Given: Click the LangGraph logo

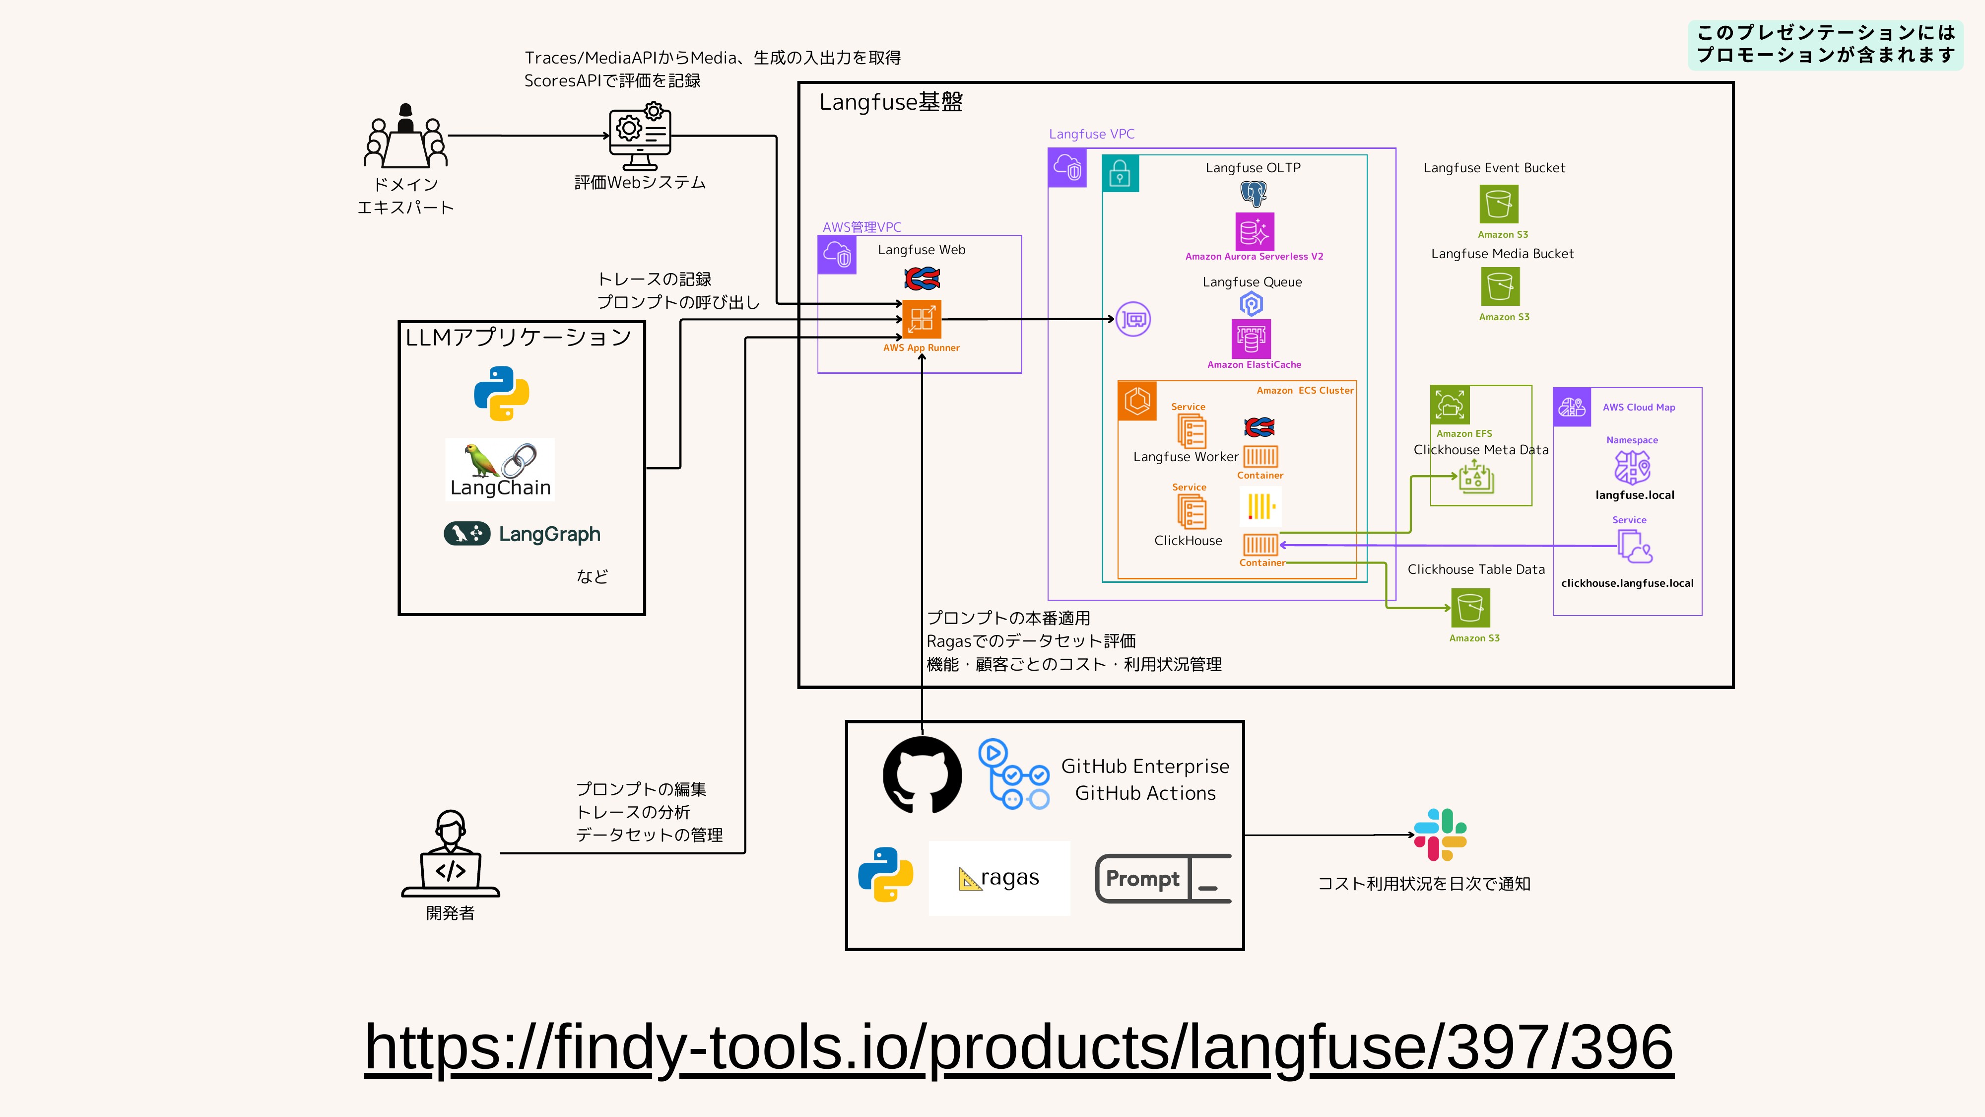Looking at the screenshot, I should 522,534.
